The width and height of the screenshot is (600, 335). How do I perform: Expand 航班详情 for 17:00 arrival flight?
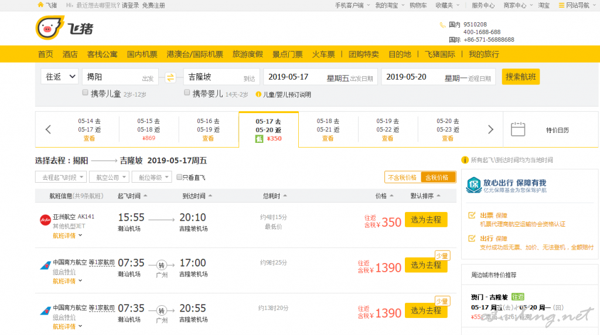point(67,282)
